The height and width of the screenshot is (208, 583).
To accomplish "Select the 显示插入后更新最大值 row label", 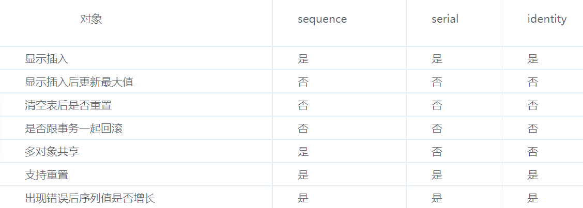I will pos(79,82).
